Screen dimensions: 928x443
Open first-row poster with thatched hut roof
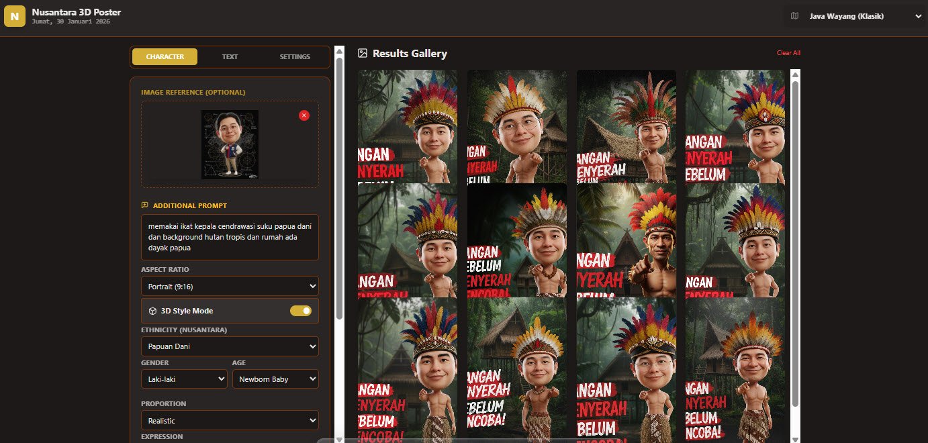click(x=627, y=126)
